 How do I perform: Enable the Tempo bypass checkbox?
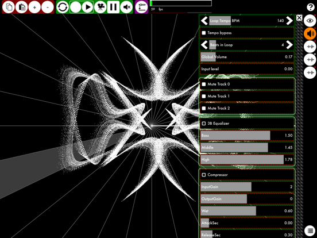tap(204, 33)
